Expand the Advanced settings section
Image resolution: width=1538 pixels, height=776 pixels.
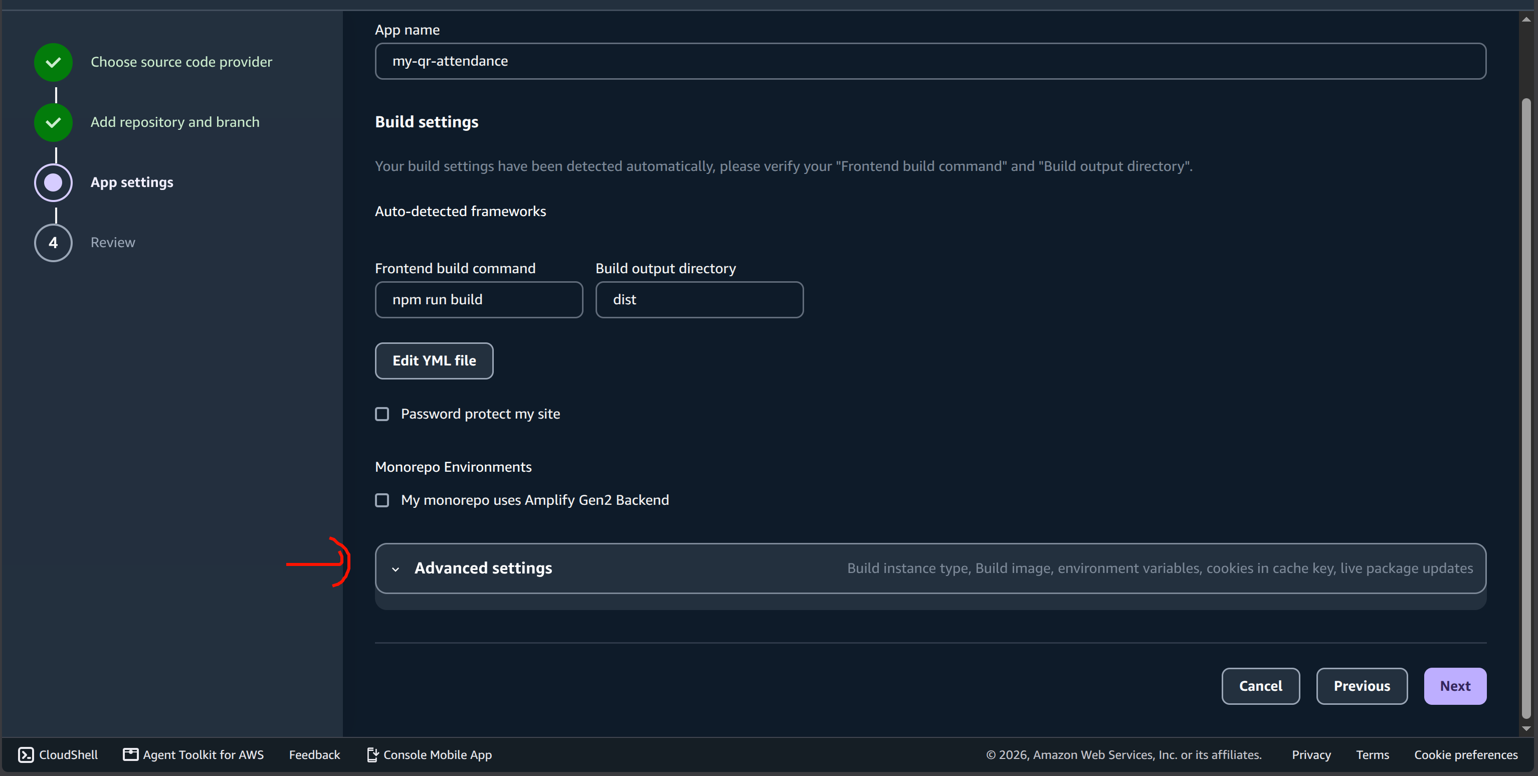pos(930,568)
